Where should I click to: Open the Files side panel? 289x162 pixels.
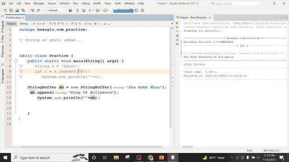pyautogui.click(x=3, y=39)
